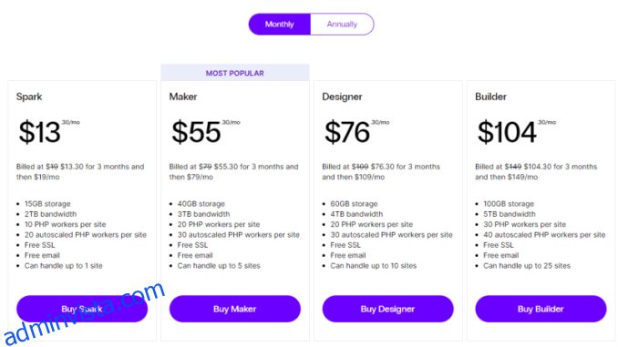The height and width of the screenshot is (347, 618).
Task: Click the Maker plan heading
Action: point(183,97)
